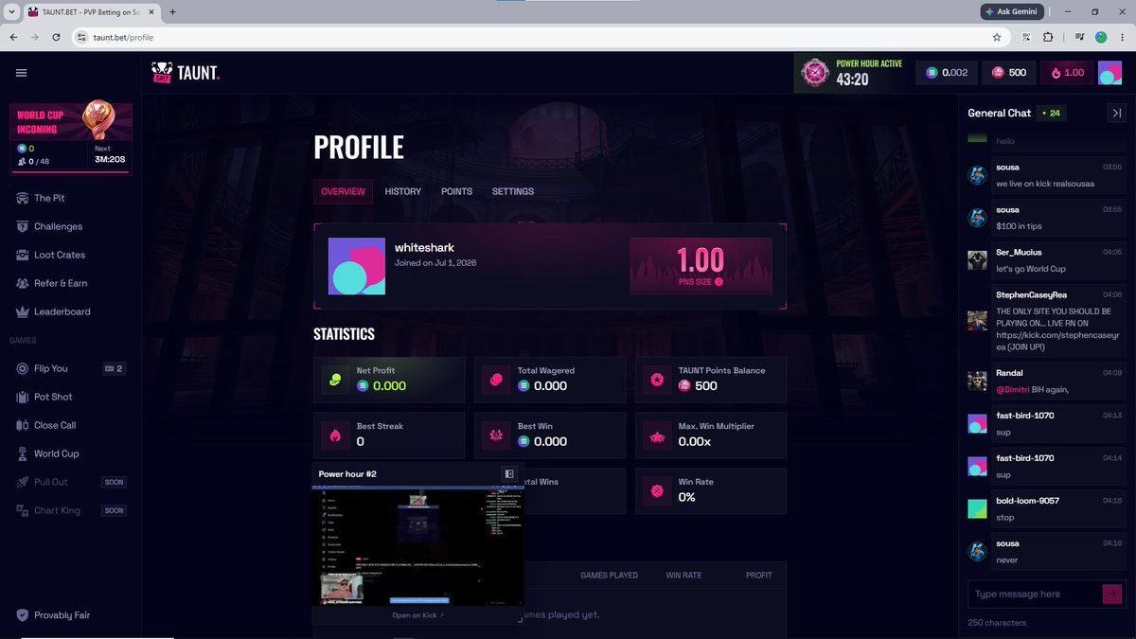Viewport: 1136px width, 639px height.
Task: Click the 24 online users counter
Action: tap(1051, 113)
